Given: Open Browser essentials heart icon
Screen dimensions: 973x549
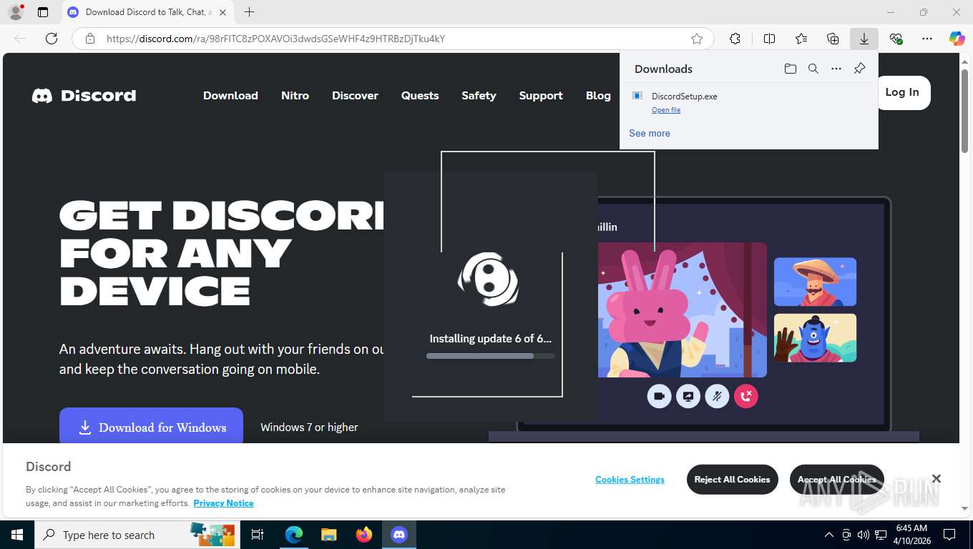Looking at the screenshot, I should pyautogui.click(x=896, y=39).
